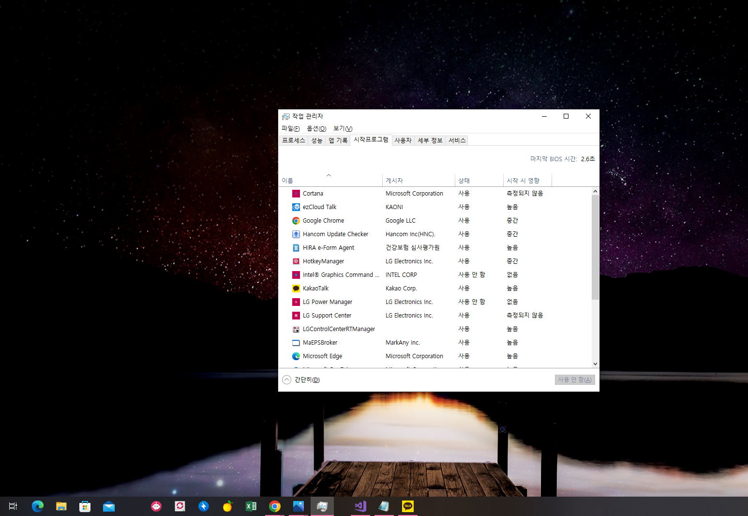The height and width of the screenshot is (516, 748).
Task: Click 사용 안 함 status in LG Power Manager row
Action: click(x=472, y=302)
